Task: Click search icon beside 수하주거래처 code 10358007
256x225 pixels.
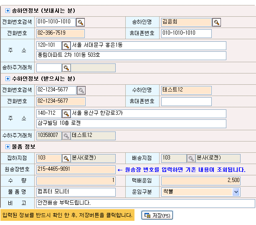Action: [x=66, y=136]
